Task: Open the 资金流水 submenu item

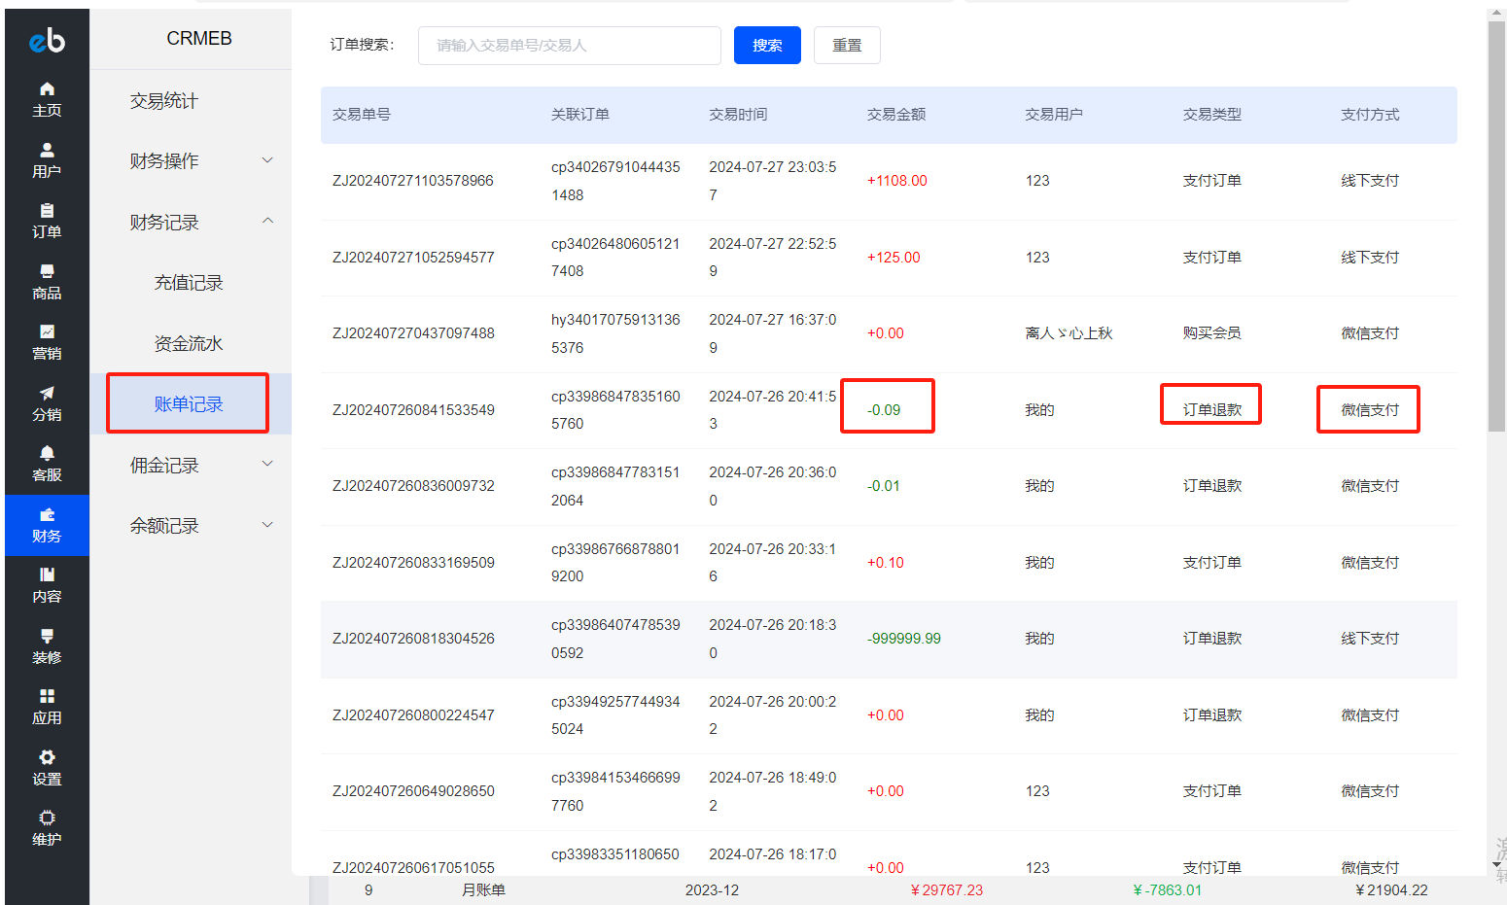Action: (189, 343)
